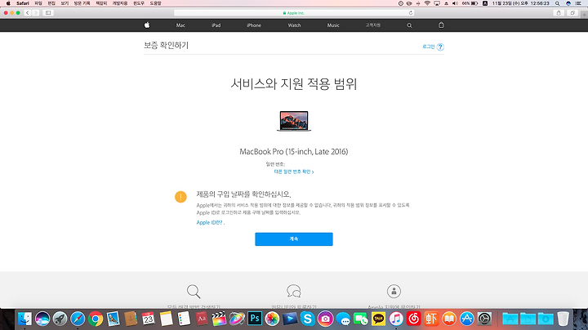The image size is (588, 330).
Task: Open the 편집 menu
Action: click(x=51, y=3)
